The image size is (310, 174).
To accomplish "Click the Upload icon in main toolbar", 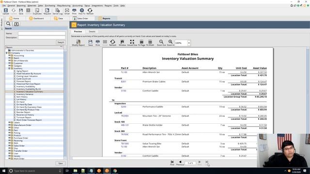I will click(x=6, y=11).
